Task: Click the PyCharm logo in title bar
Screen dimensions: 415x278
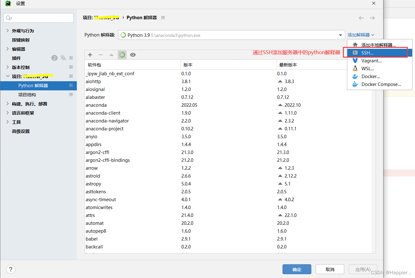Action: point(8,3)
